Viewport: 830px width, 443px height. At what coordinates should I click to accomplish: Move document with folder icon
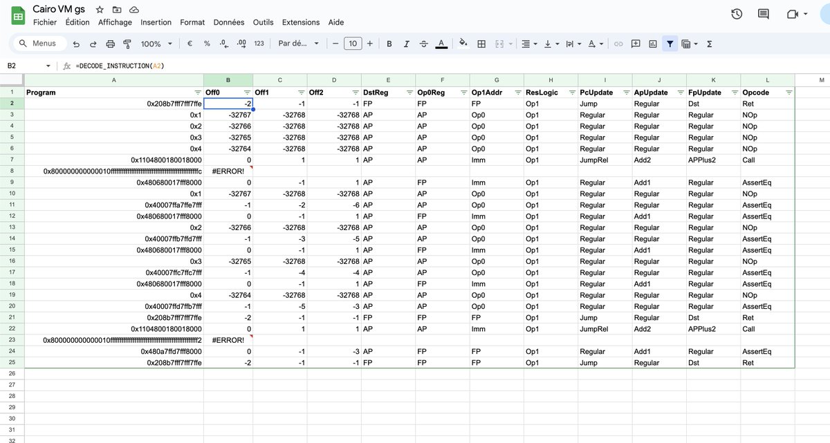click(117, 10)
